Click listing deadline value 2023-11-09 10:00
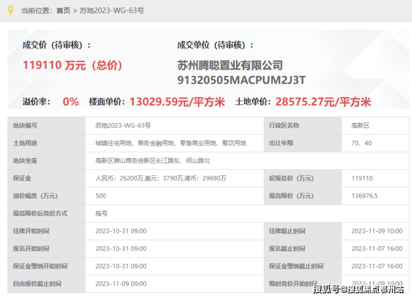The width and height of the screenshot is (412, 298). (x=377, y=231)
